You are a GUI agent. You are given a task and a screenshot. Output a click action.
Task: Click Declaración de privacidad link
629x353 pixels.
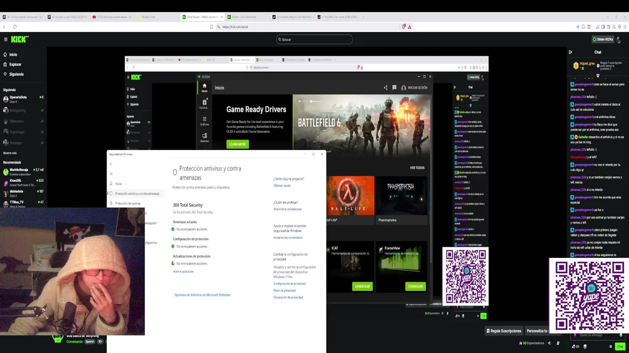[288, 298]
